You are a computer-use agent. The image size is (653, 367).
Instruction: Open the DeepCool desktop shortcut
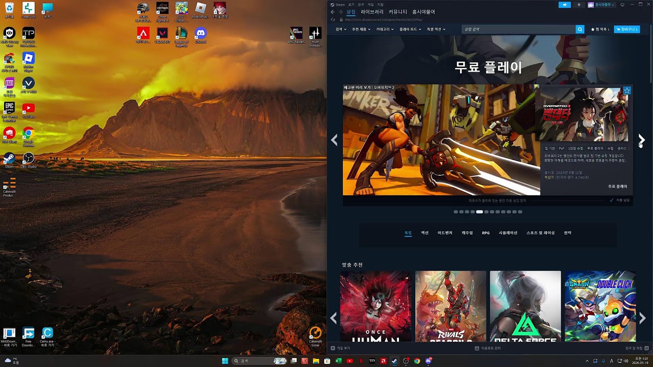point(29,11)
